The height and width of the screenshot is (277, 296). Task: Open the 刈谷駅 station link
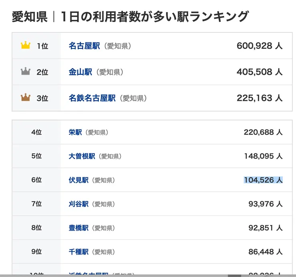click(x=78, y=204)
